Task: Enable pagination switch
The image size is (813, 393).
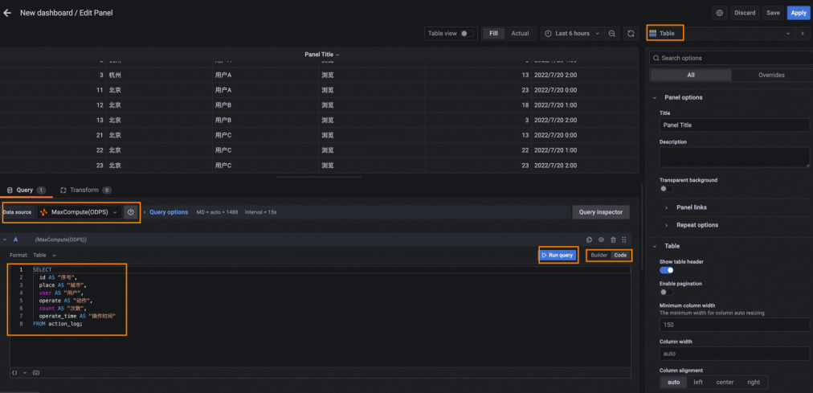Action: [666, 293]
